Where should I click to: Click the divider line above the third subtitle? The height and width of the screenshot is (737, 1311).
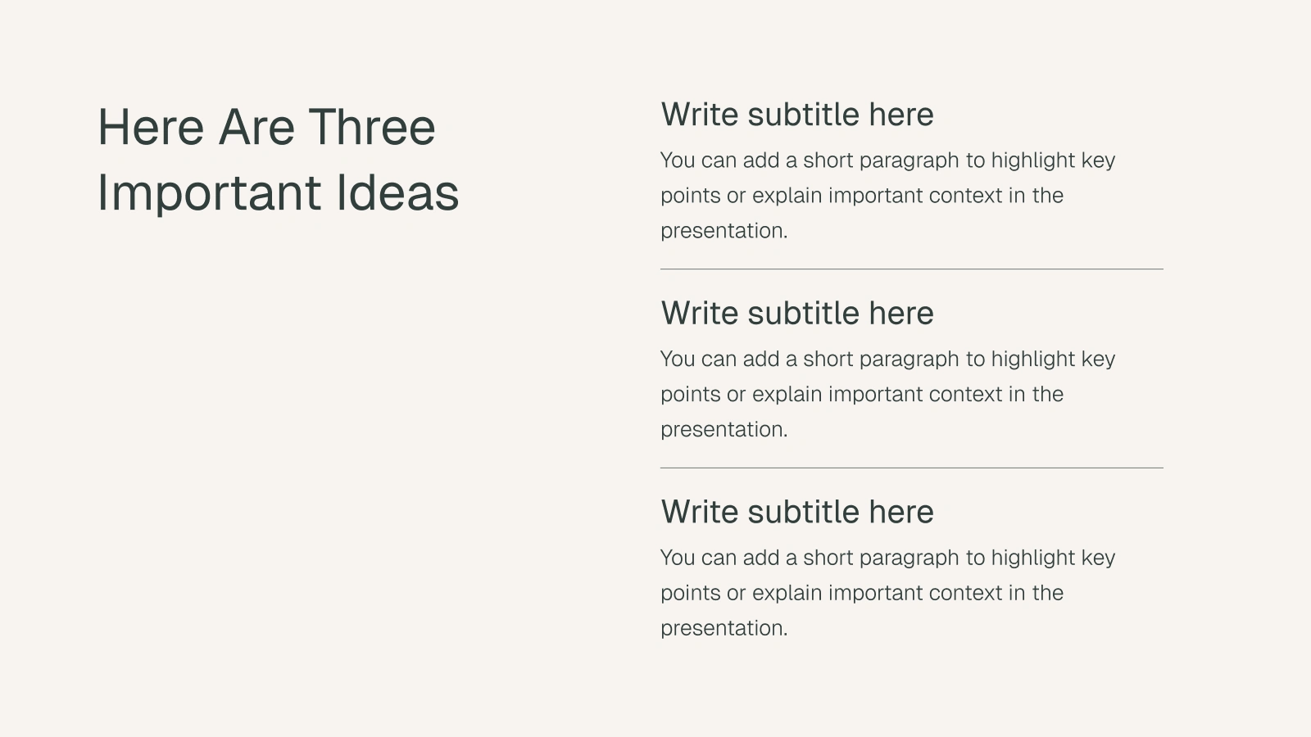[911, 468]
